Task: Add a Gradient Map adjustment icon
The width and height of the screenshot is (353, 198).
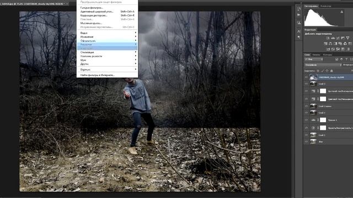Action: tap(348, 49)
